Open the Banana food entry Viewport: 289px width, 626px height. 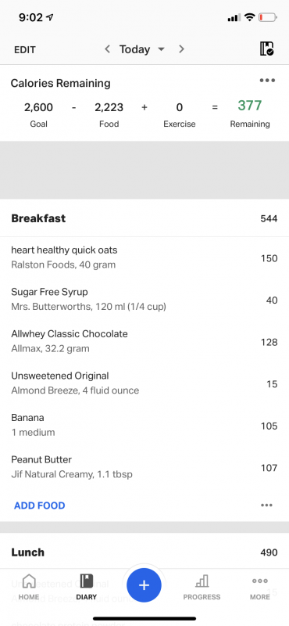click(144, 425)
